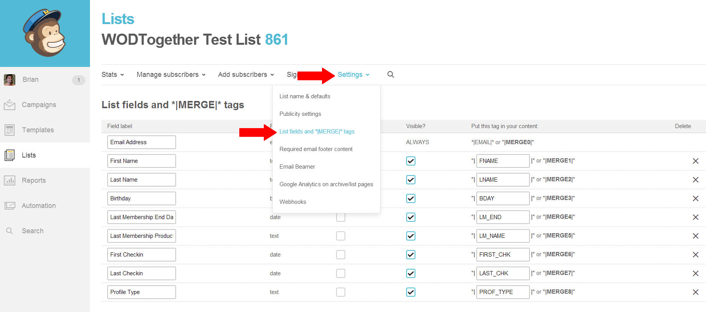Open the Lists heading link
Screen dimensions: 706x312
[118, 19]
